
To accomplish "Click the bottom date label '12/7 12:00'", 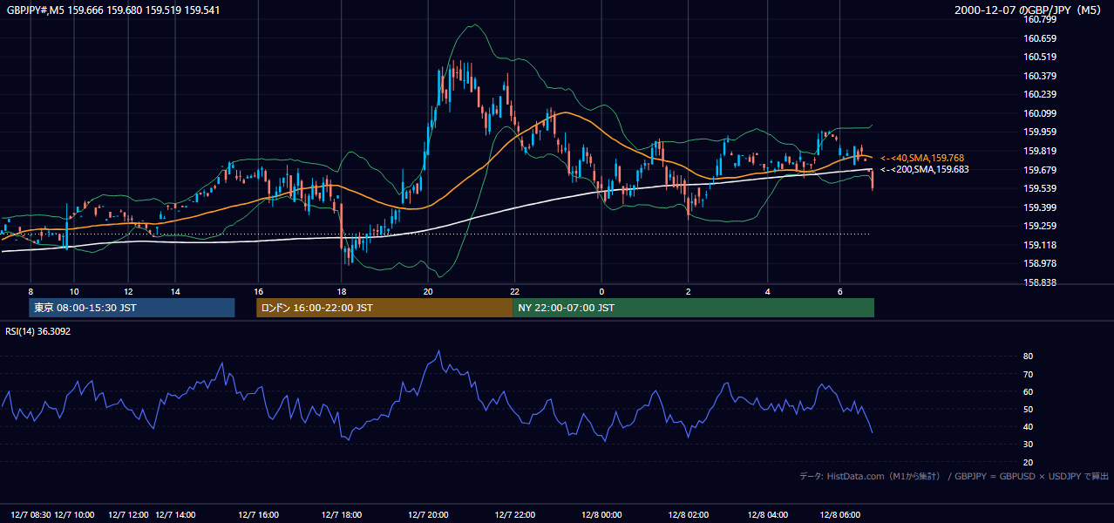I will [x=129, y=514].
